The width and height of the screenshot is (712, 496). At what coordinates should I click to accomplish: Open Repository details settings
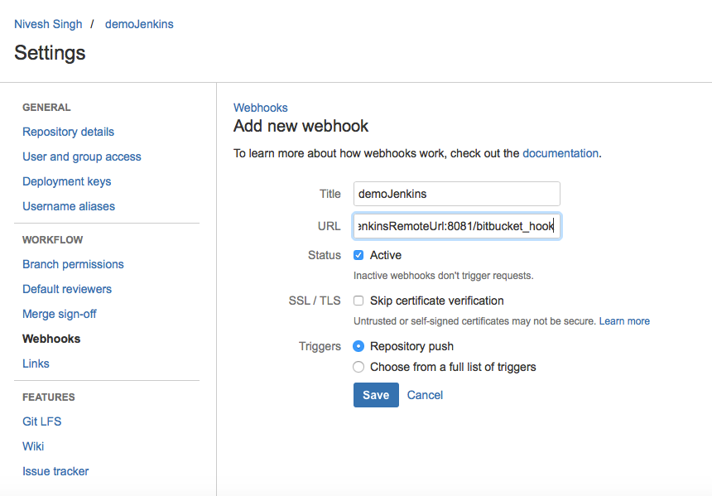coord(68,132)
